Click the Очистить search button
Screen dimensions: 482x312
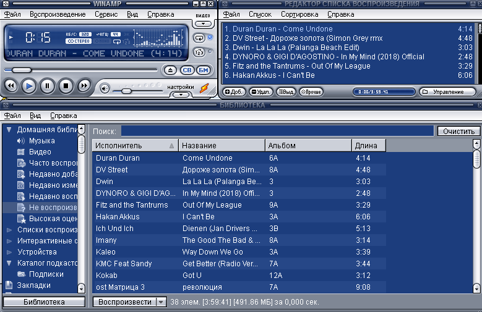[458, 132]
